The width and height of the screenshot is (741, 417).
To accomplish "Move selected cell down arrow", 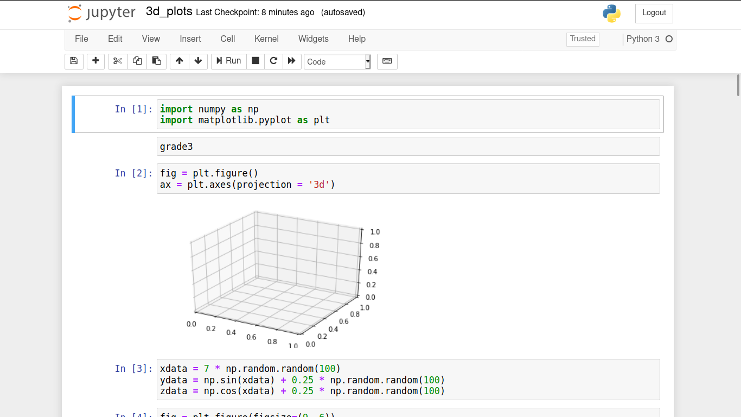I will [x=199, y=61].
